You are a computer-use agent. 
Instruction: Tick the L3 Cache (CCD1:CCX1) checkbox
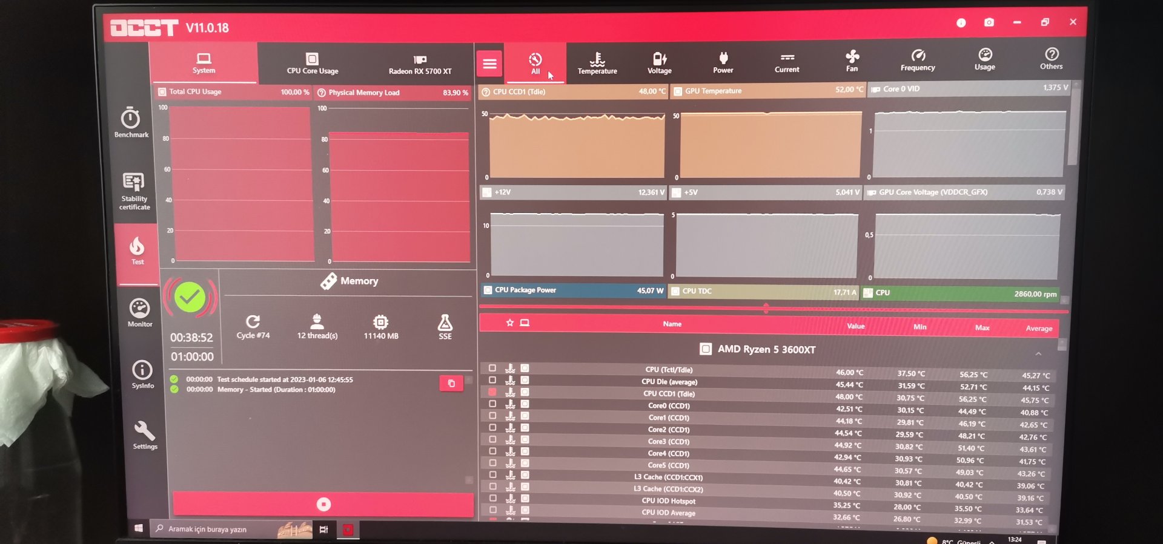click(x=493, y=475)
